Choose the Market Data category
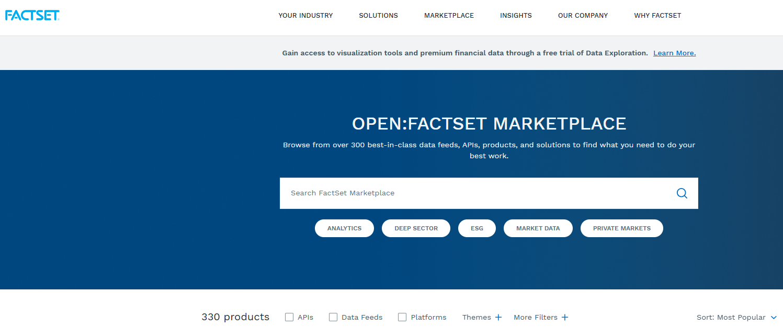The width and height of the screenshot is (783, 327). 538,228
